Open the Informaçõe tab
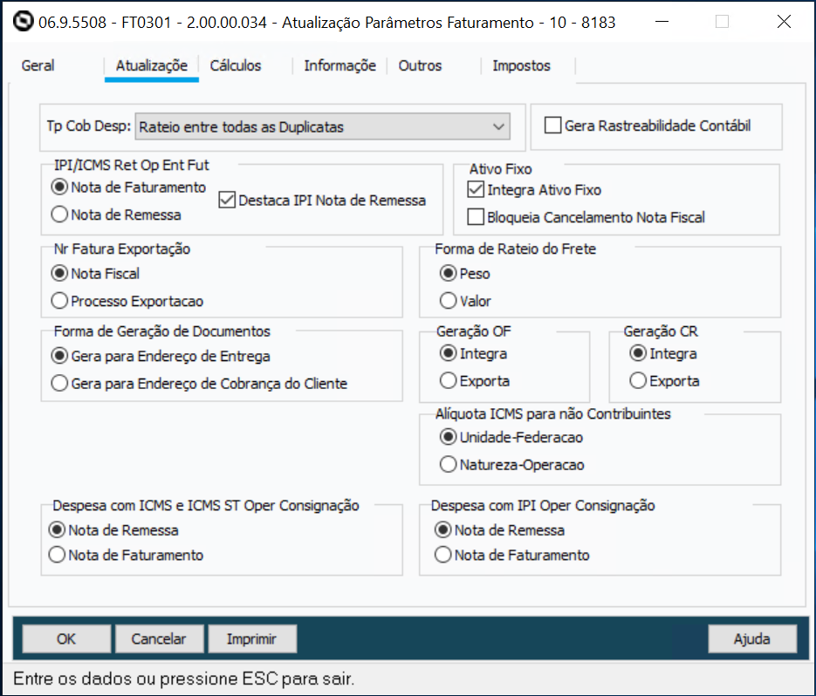Screen dimensions: 816x696 click(x=339, y=65)
